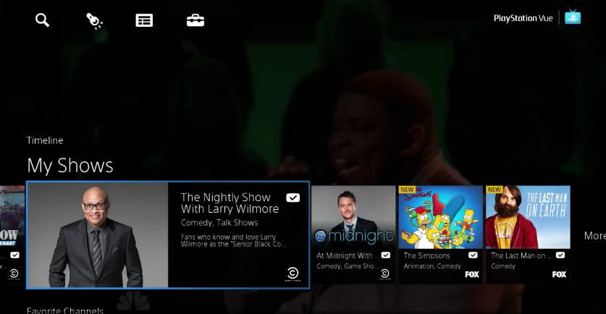This screenshot has width=606, height=314.
Task: Select The Simpsons show thumbnail
Action: tap(440, 217)
